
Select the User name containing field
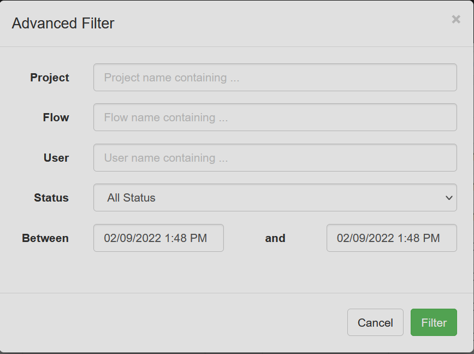click(275, 158)
